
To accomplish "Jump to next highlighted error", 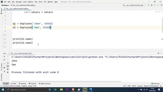I will [x=162, y=12].
